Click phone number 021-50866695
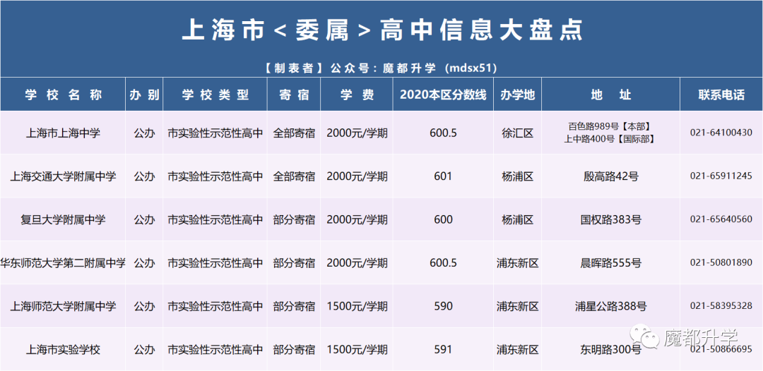 point(721,350)
